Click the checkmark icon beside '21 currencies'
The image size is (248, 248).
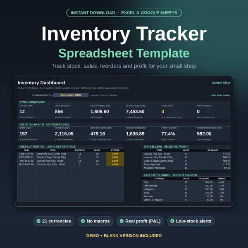pyautogui.click(x=38, y=221)
